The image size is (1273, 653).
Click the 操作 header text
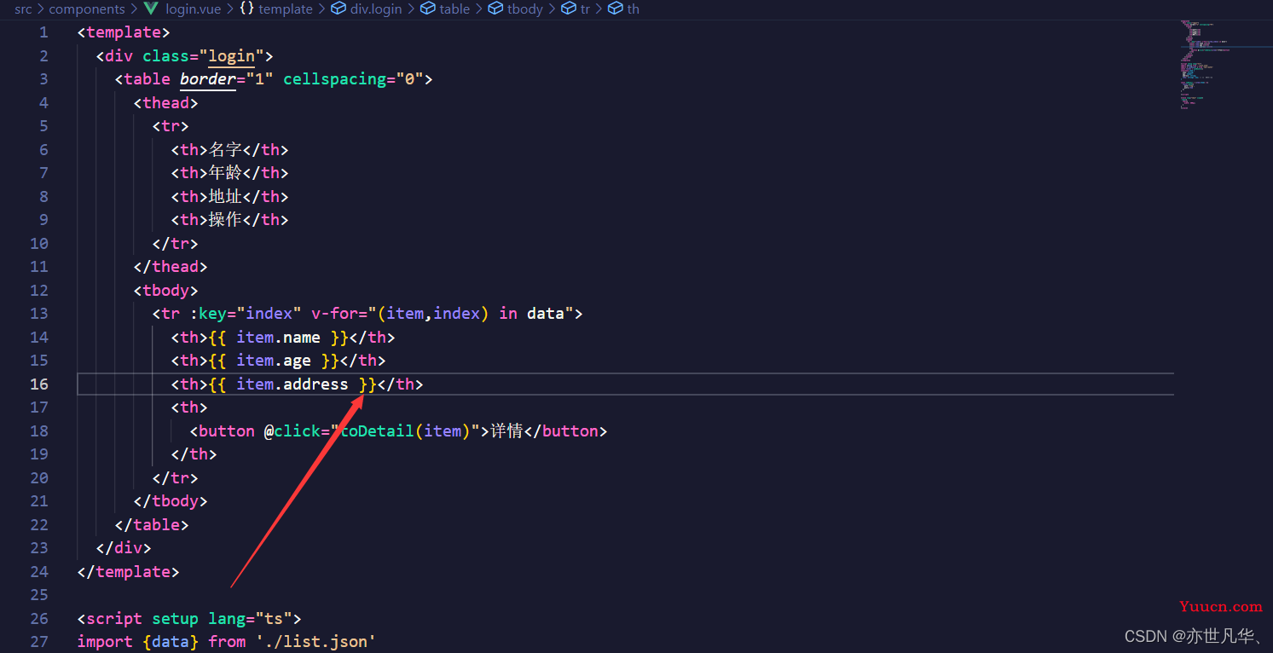pos(225,220)
